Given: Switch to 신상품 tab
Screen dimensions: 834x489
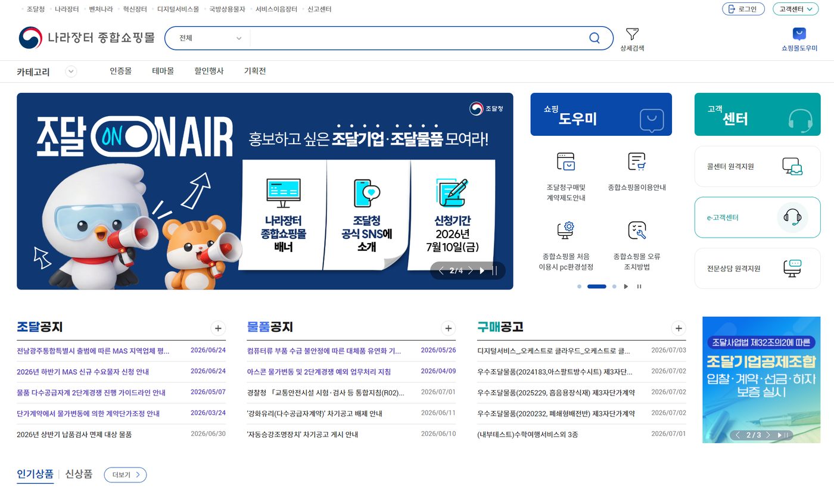Looking at the screenshot, I should pyautogui.click(x=79, y=474).
